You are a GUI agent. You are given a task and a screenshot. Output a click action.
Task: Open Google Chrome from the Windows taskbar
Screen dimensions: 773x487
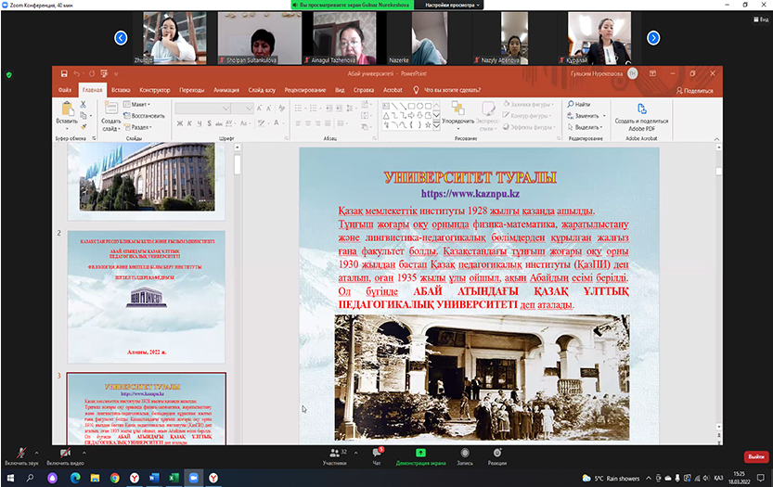click(115, 477)
